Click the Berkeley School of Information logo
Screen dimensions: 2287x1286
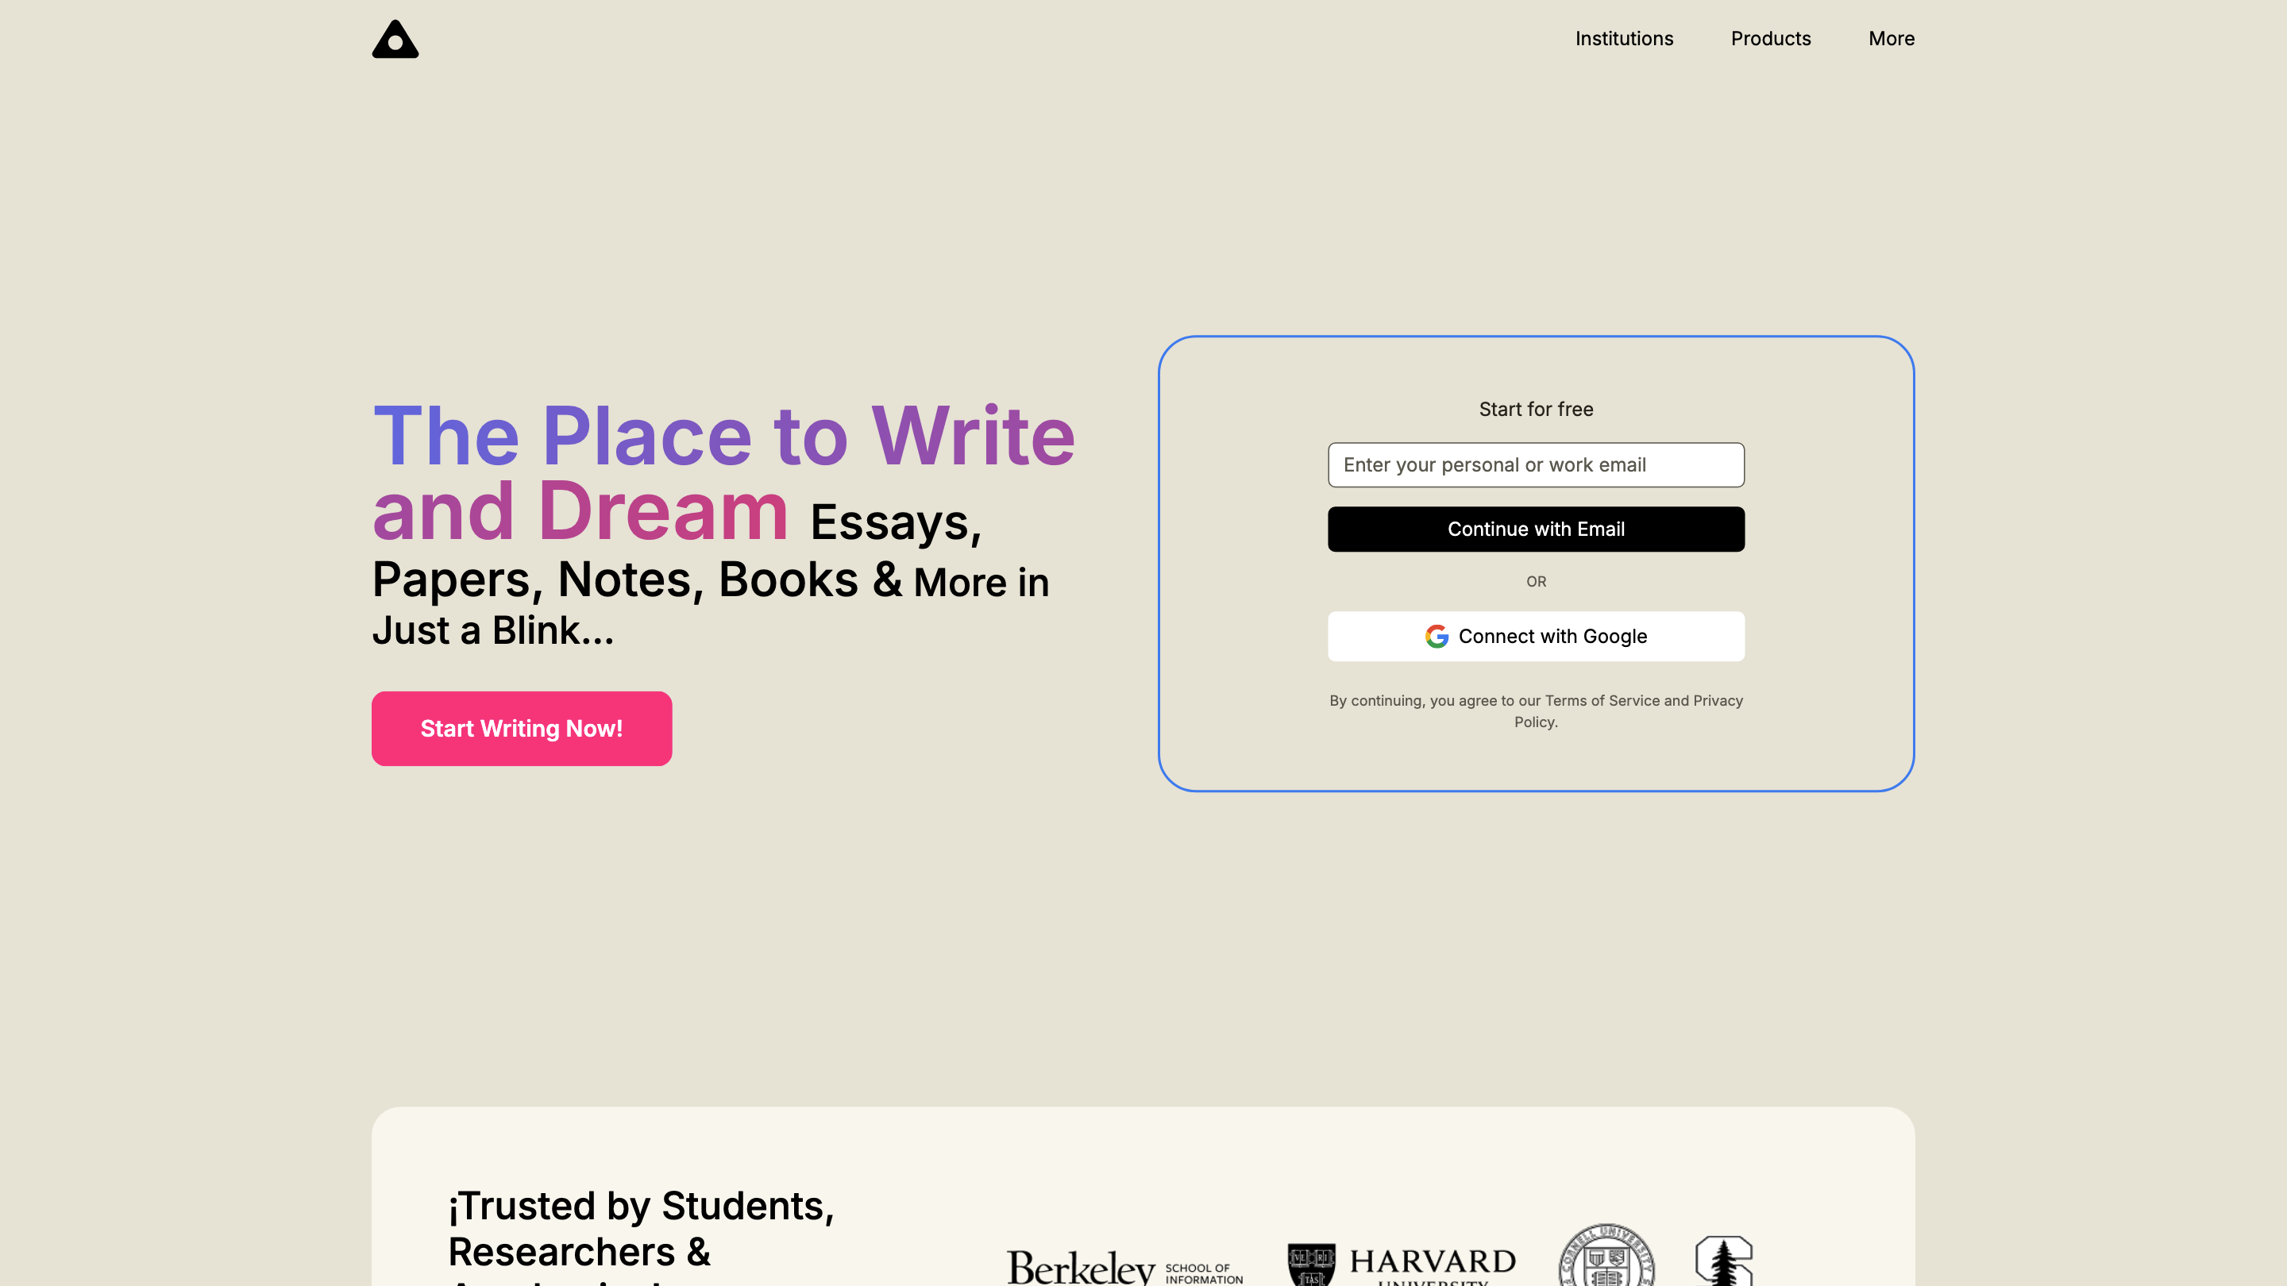1124,1266
